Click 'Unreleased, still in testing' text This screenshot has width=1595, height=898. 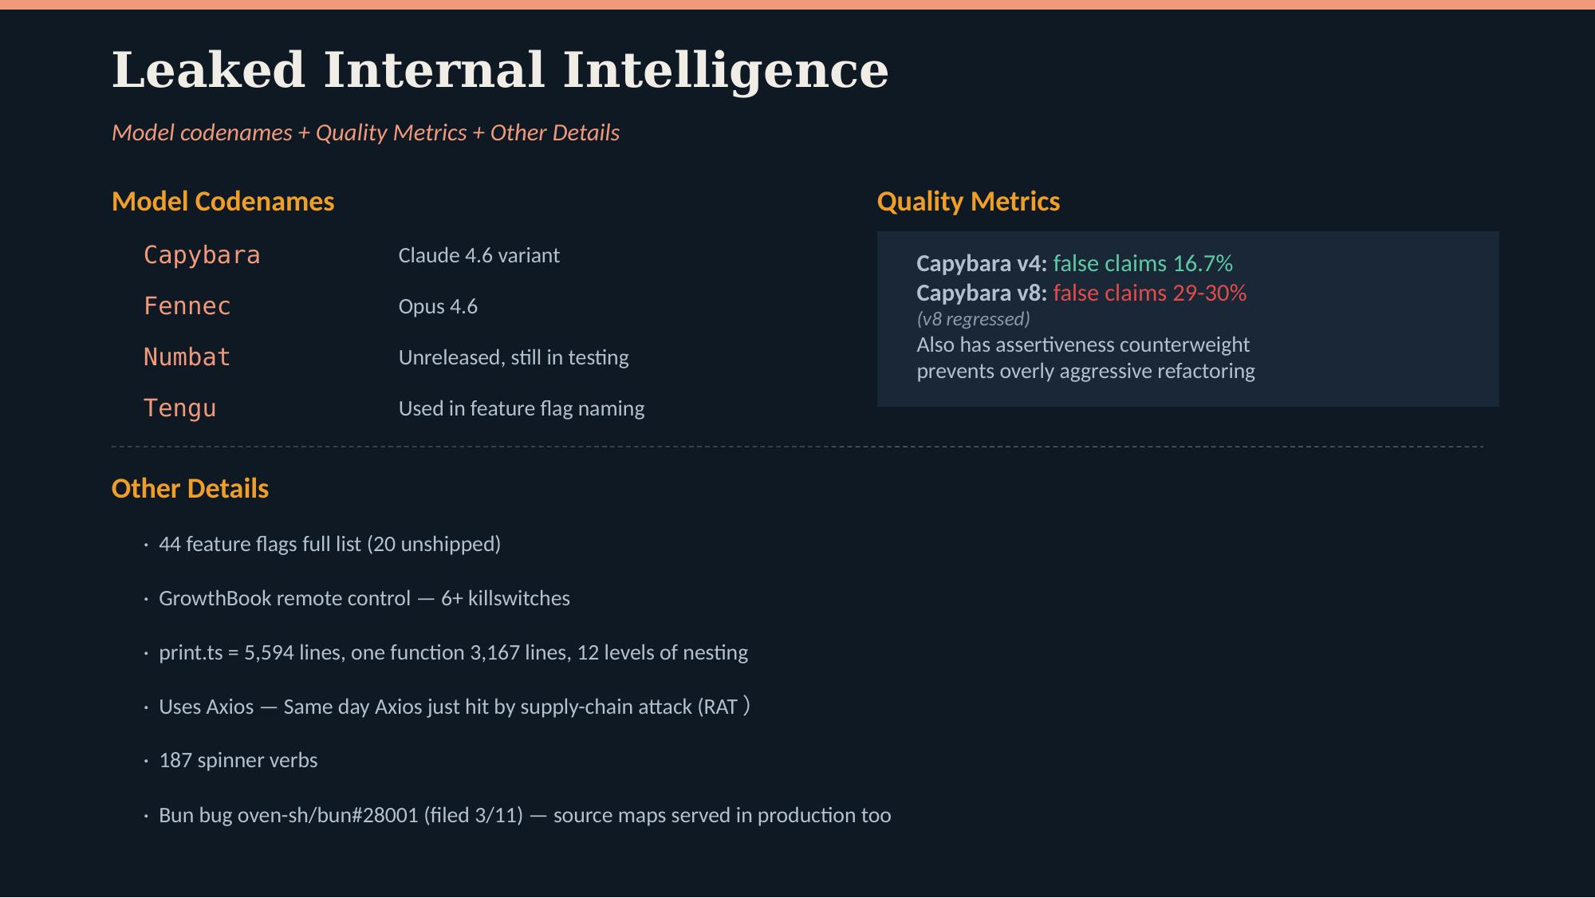514,357
